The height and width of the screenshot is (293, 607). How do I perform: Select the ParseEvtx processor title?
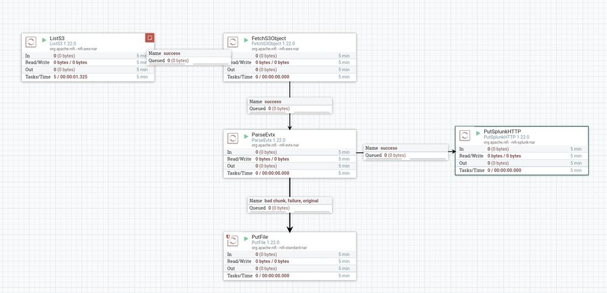[263, 135]
